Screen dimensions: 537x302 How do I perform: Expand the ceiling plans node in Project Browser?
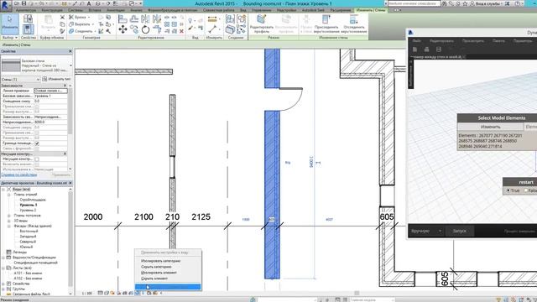[9, 216]
